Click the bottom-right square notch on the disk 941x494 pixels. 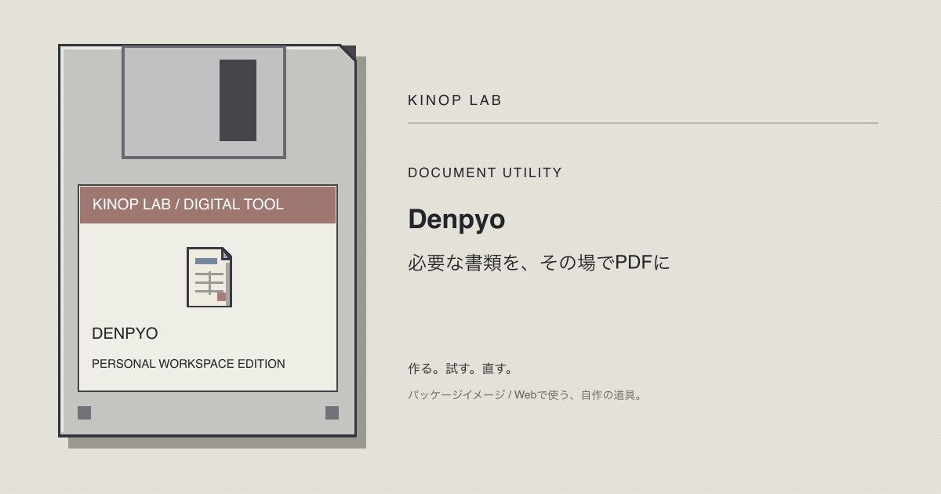[x=332, y=412]
